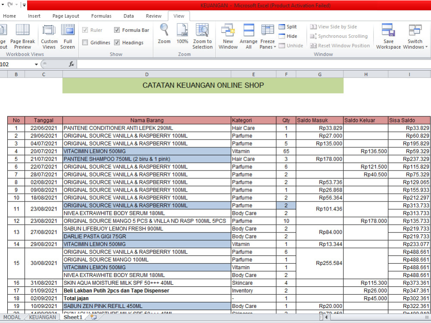This screenshot has height=323, width=431.
Task: Select Saldo Keluar value Rp136.500
Action: [366, 151]
